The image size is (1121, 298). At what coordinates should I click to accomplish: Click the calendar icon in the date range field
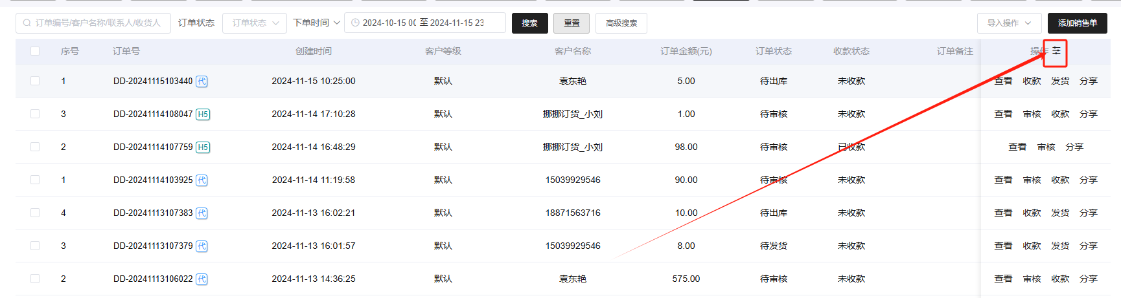tap(355, 23)
